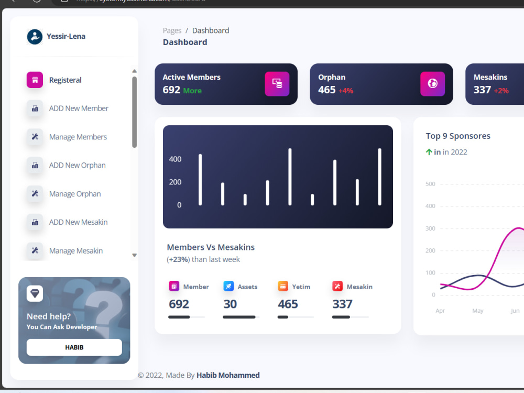Viewport: 524px width, 393px height.
Task: Click the blue Assets rocket icon
Action: [228, 286]
